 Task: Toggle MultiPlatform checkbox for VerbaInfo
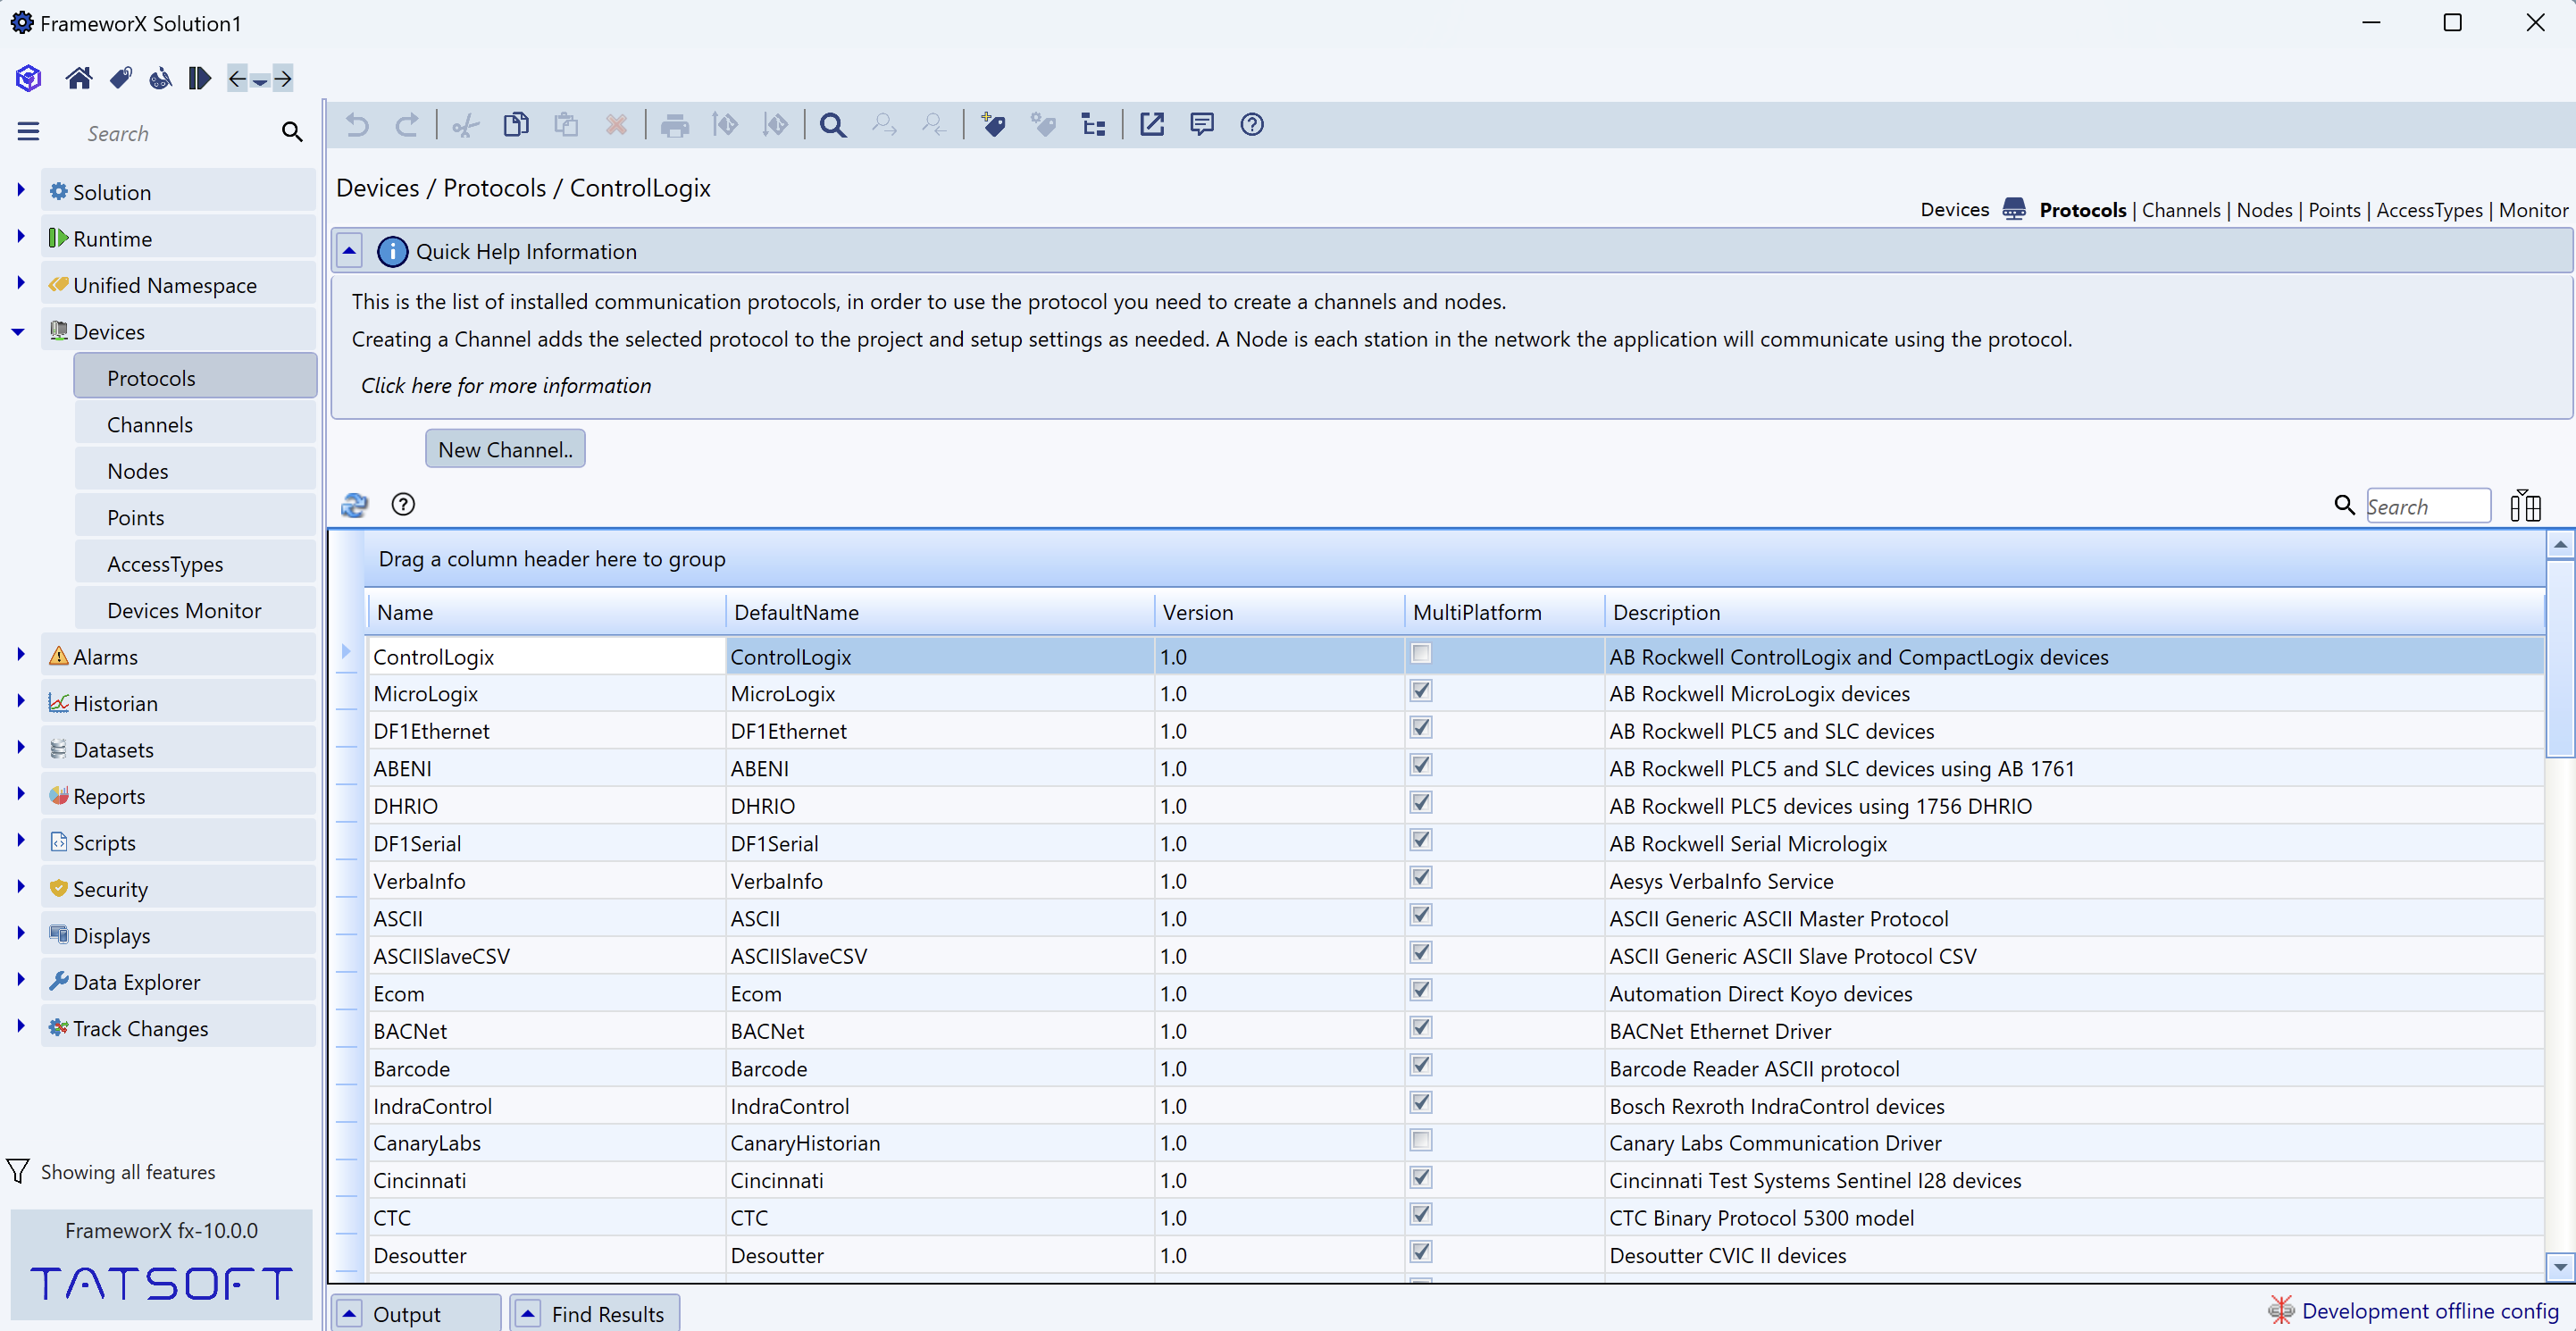pyautogui.click(x=1420, y=878)
